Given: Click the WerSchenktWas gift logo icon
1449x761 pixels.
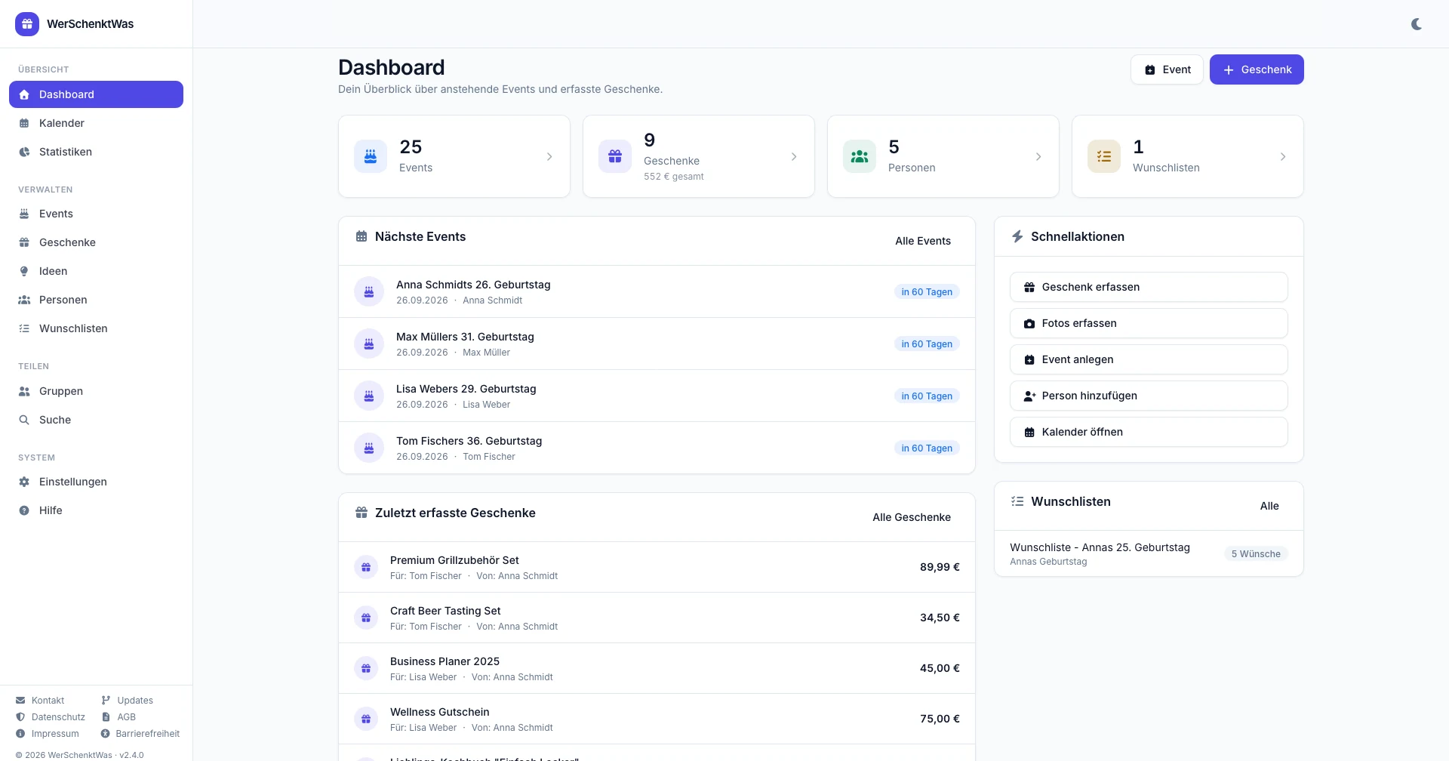Looking at the screenshot, I should (27, 24).
